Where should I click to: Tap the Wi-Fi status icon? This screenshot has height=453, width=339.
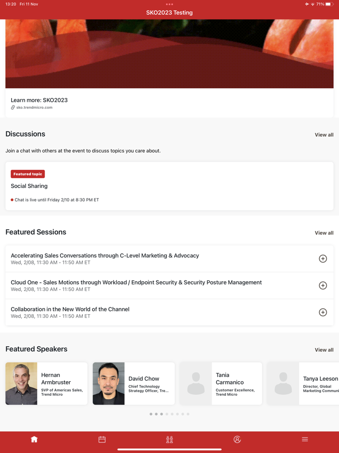click(x=313, y=4)
